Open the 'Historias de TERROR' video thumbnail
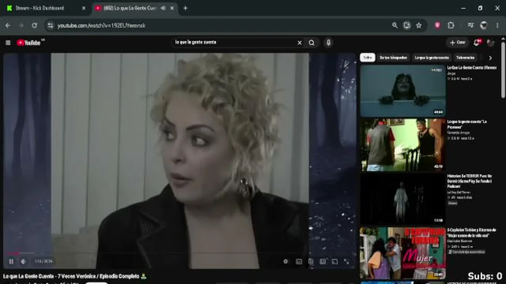The width and height of the screenshot is (506, 284). click(x=403, y=199)
